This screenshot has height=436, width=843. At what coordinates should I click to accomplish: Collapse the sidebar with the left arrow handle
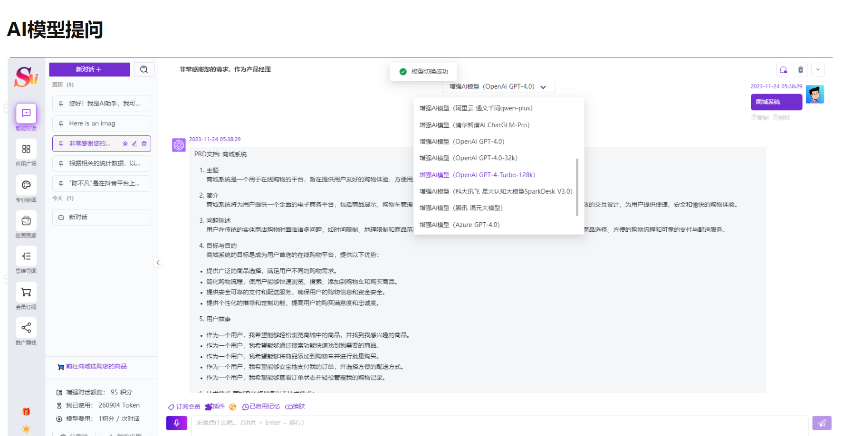tap(158, 263)
